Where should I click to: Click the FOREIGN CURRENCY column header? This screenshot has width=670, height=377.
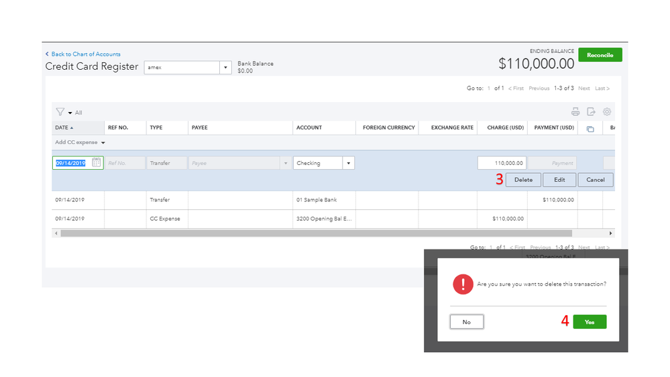[x=388, y=127]
